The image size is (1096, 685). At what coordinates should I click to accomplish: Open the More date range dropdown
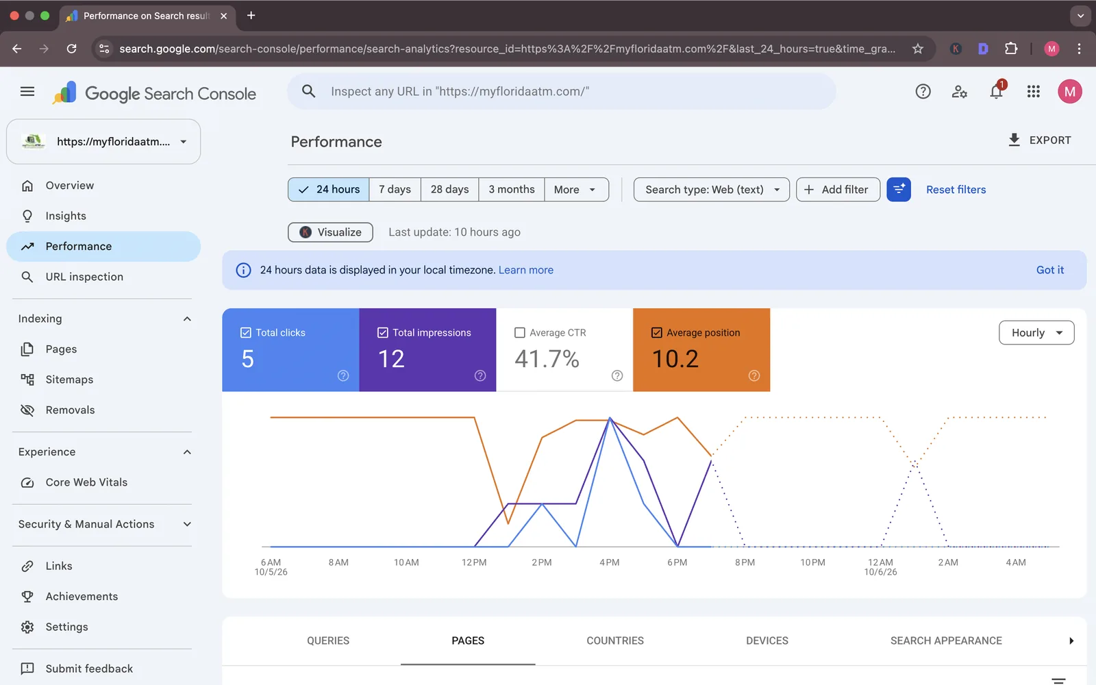coord(576,190)
